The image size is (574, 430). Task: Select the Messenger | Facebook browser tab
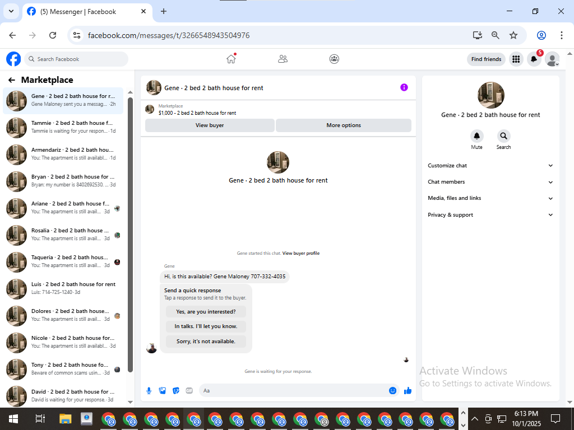click(x=87, y=12)
